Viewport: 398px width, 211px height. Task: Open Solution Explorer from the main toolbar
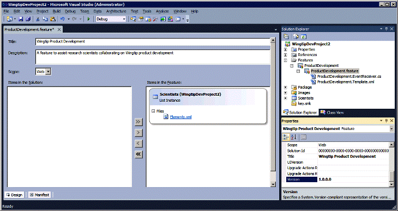(x=133, y=19)
